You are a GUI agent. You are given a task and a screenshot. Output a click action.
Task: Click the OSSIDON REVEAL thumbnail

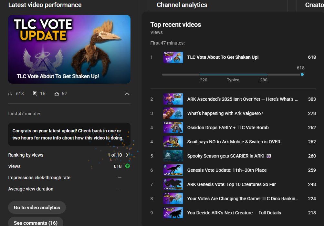pos(173,128)
